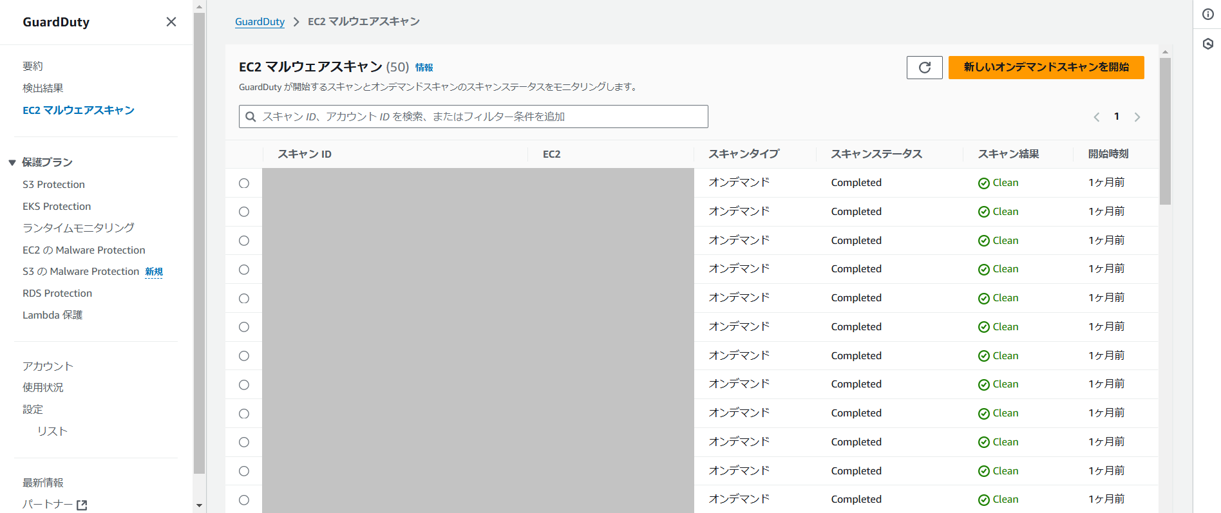The width and height of the screenshot is (1221, 513).
Task: Open S3 の Malware Protection
Action: (x=81, y=272)
